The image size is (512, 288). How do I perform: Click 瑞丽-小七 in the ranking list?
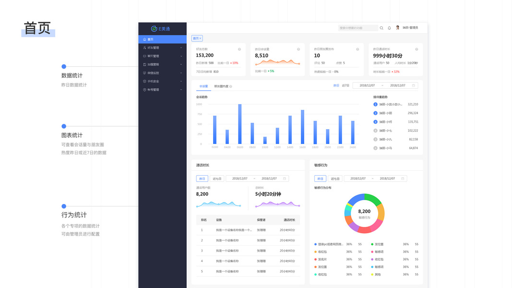[x=386, y=131]
